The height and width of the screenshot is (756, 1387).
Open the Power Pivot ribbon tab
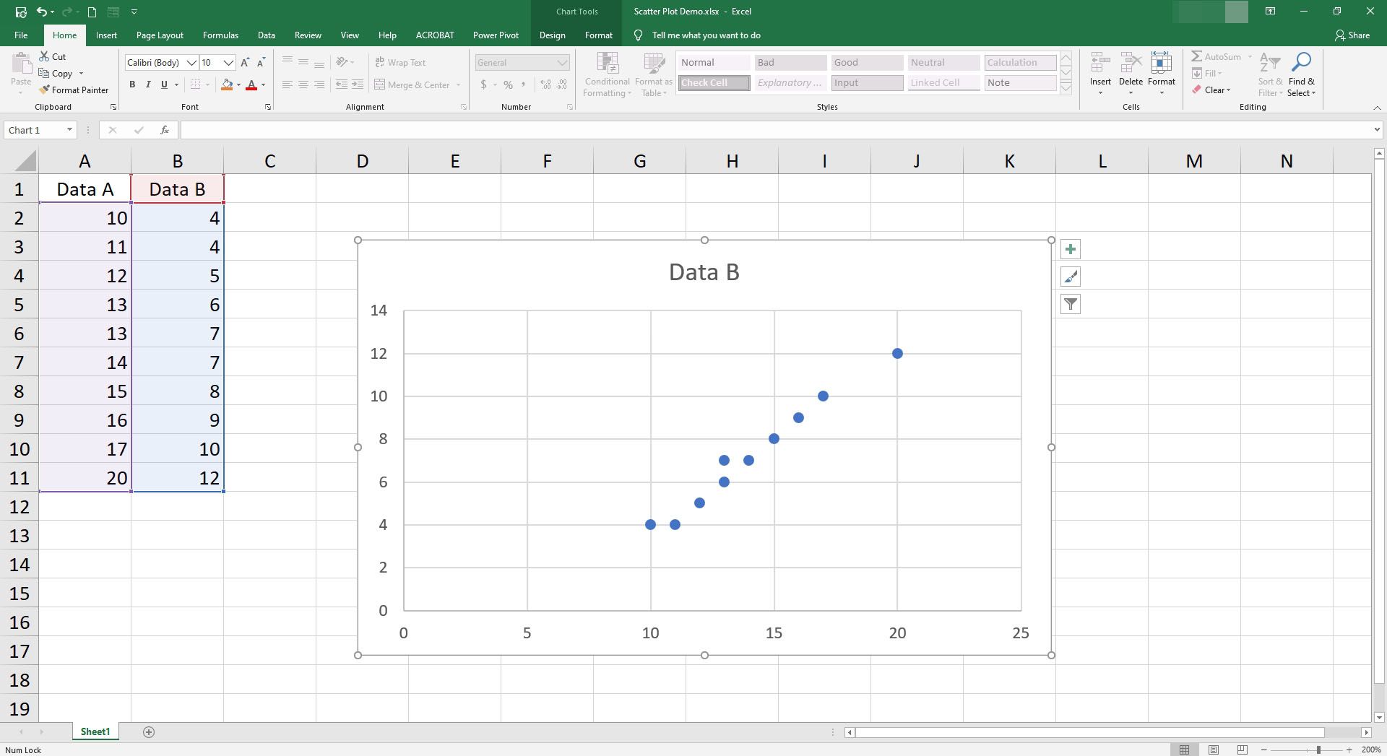click(496, 35)
